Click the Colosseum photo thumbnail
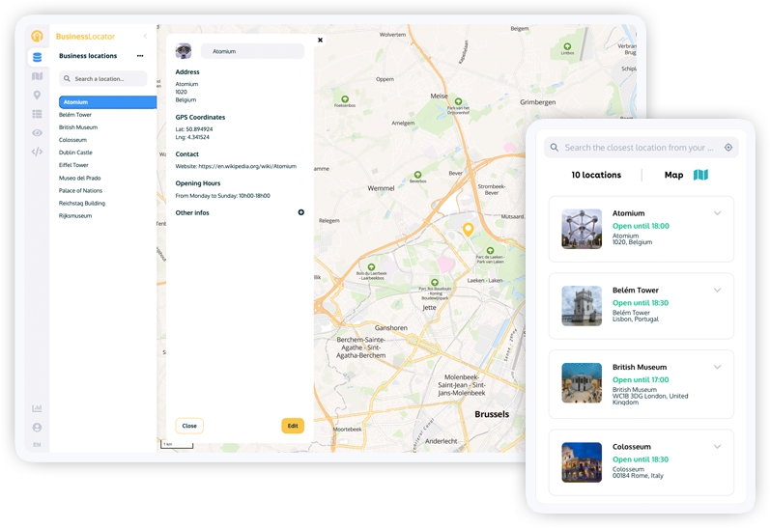770x528 pixels. pyautogui.click(x=582, y=462)
